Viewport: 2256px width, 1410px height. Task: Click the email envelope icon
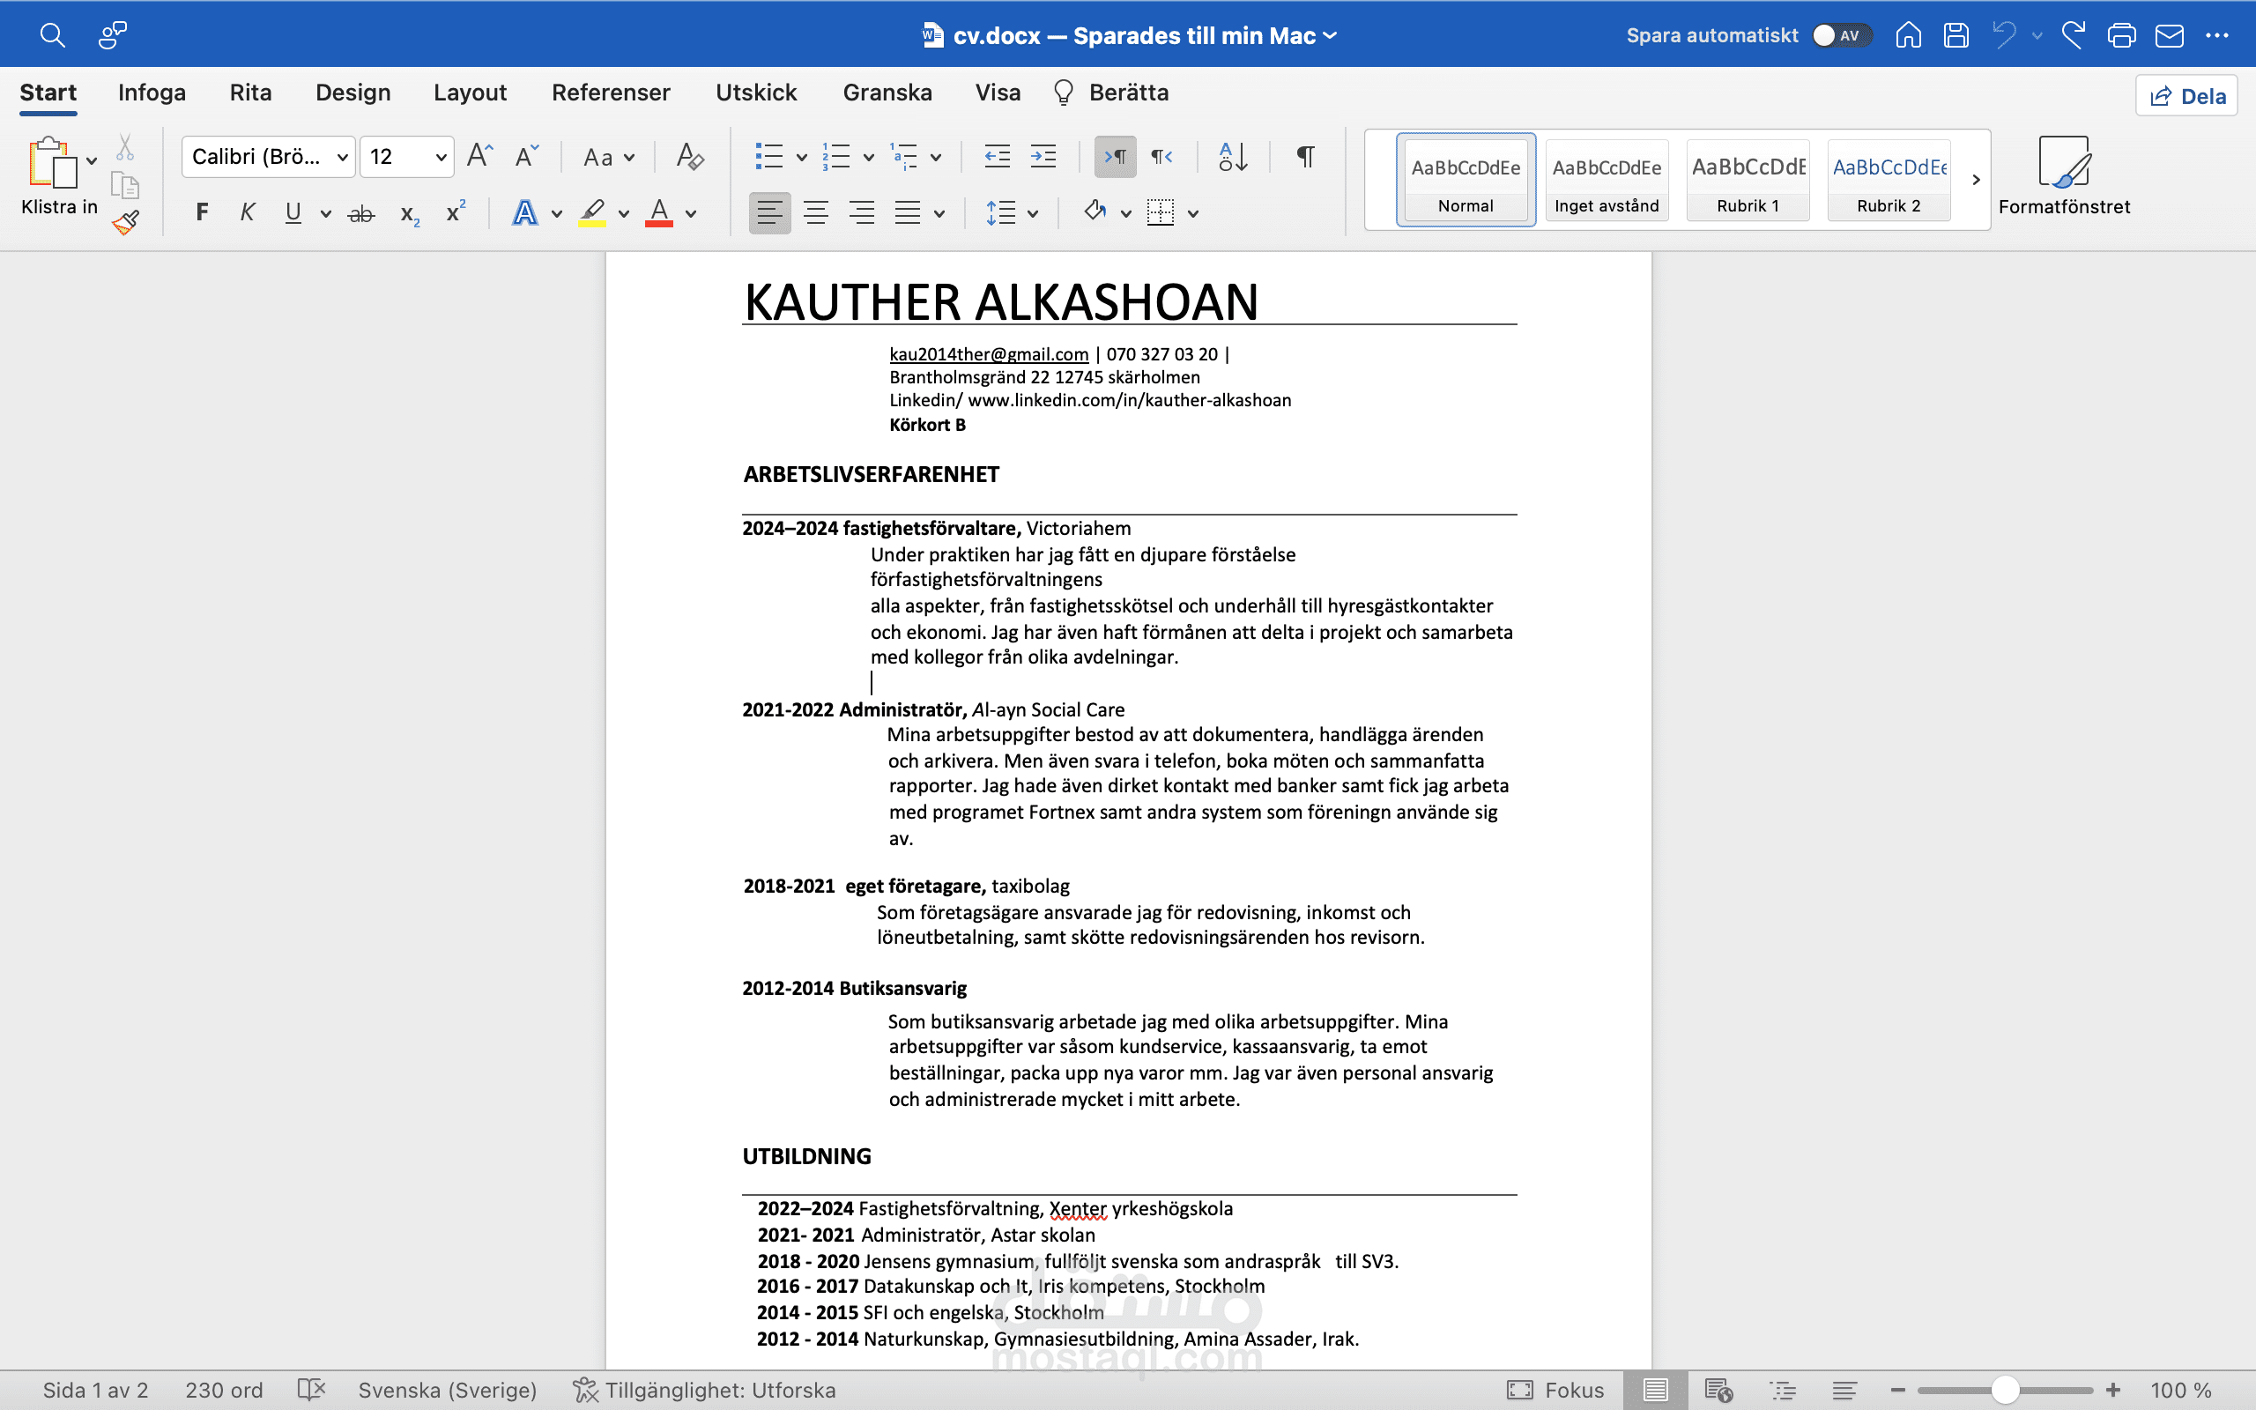pos(2170,35)
